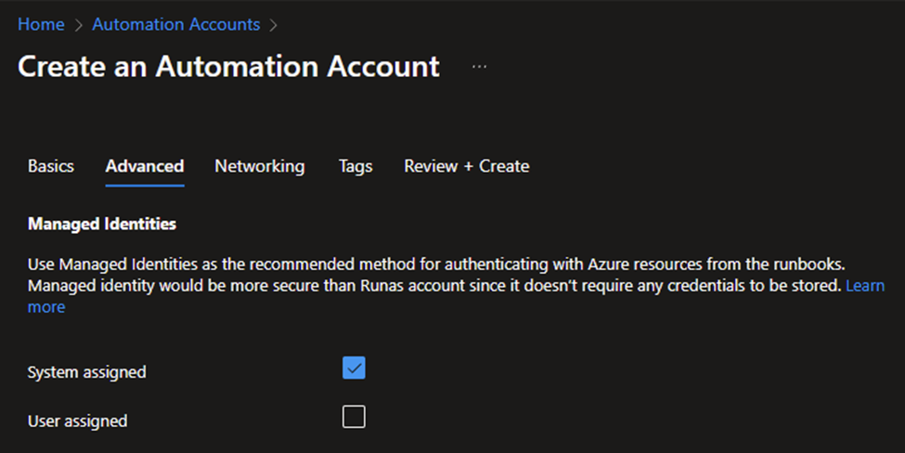Screen dimensions: 905x453
Task: Switch to the Basics tab
Action: pos(51,166)
